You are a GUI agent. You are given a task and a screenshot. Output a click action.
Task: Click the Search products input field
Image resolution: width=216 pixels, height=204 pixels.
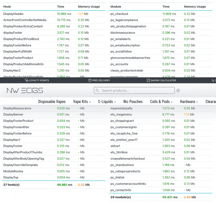click(134, 91)
